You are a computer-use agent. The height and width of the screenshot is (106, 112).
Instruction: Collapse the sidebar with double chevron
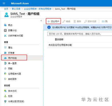coord(41,21)
